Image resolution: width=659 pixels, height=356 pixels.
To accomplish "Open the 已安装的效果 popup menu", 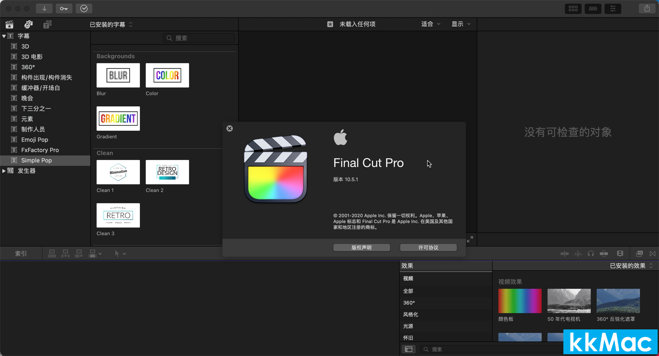I will (x=631, y=266).
